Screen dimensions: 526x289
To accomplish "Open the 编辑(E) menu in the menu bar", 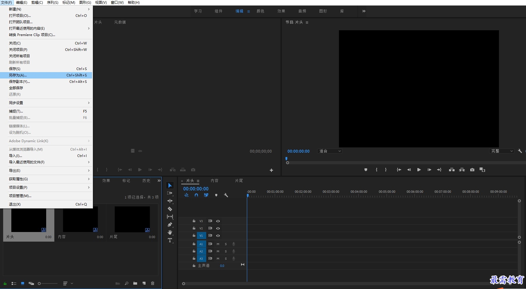I will [x=21, y=2].
